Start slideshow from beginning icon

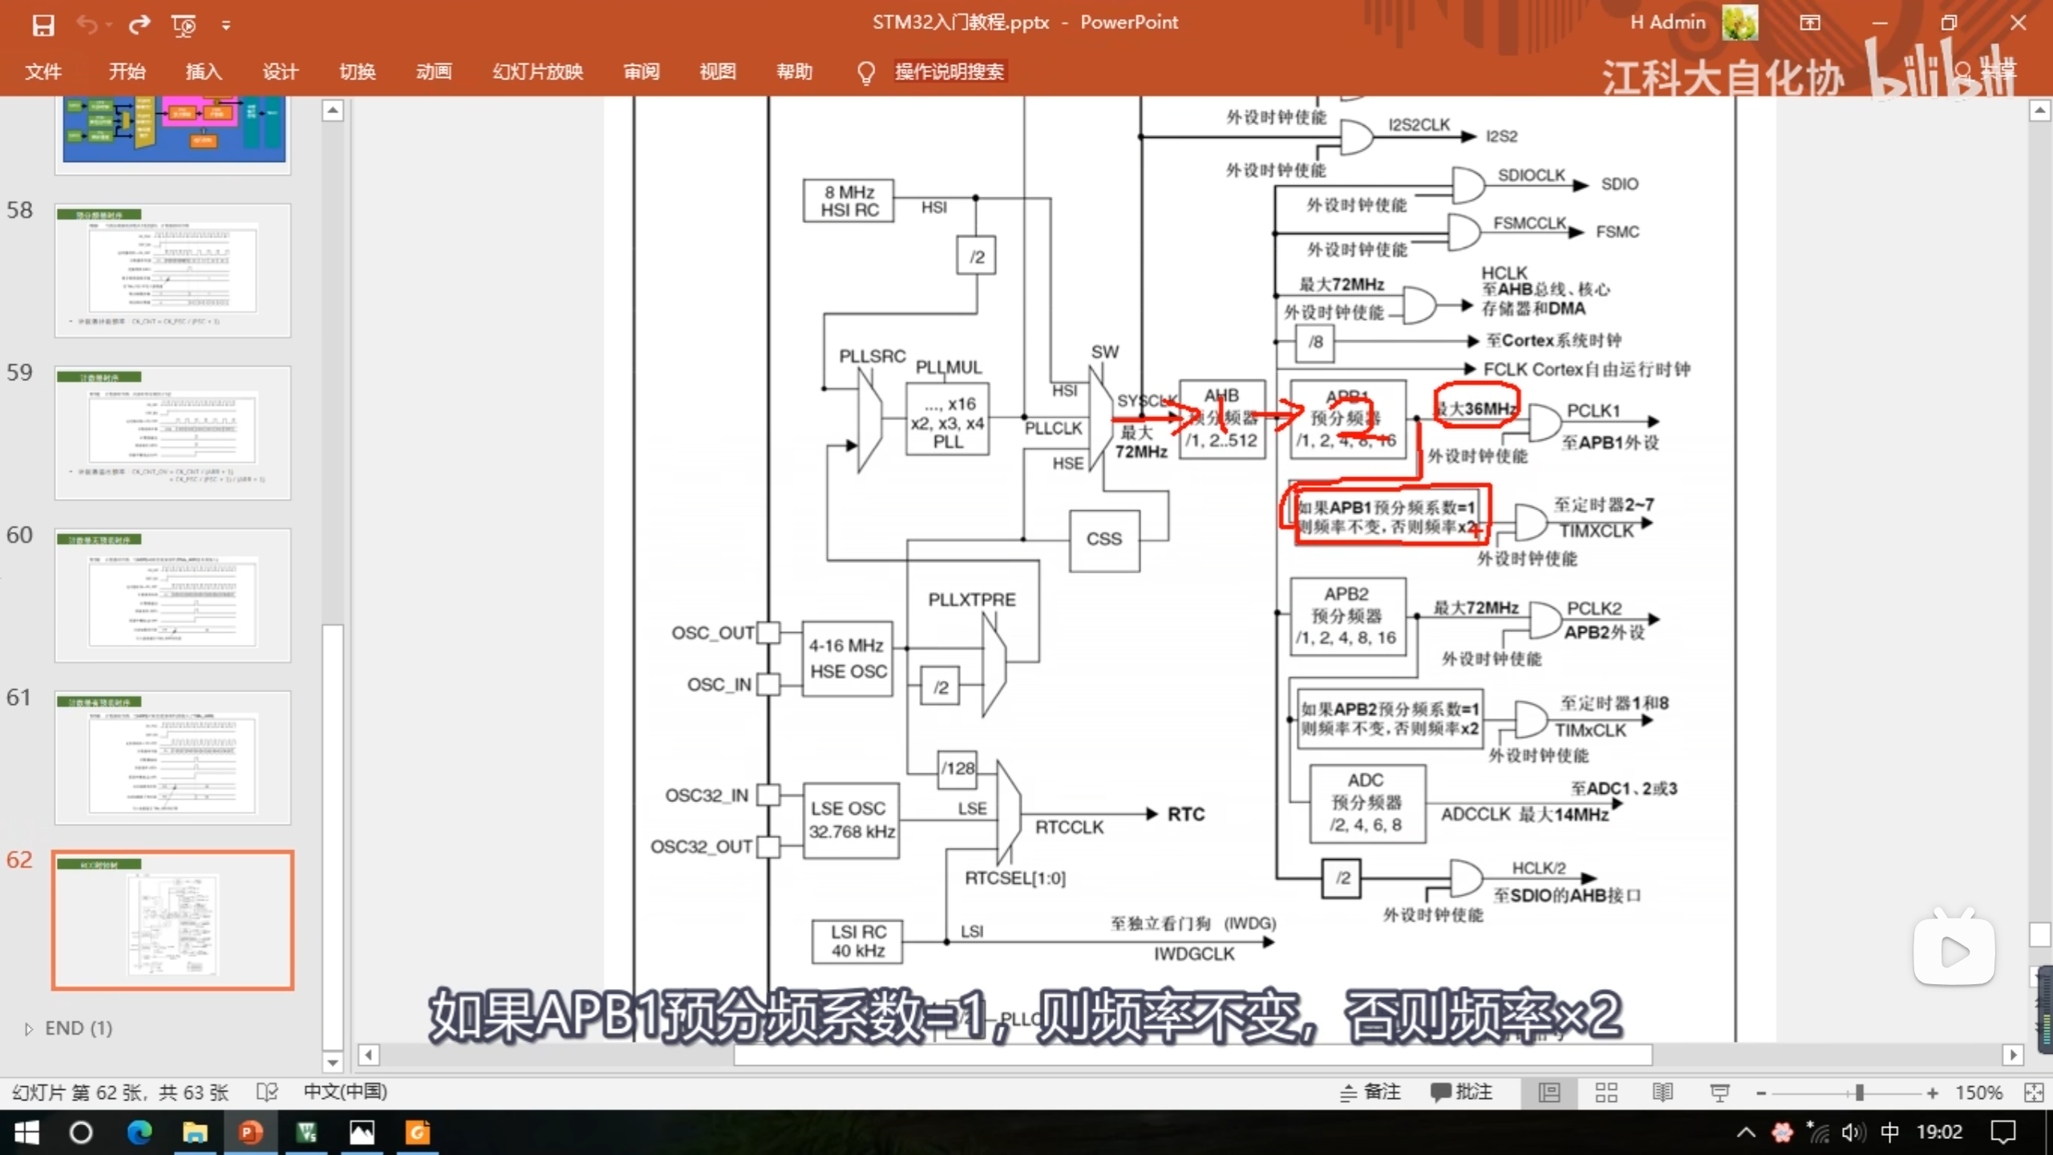pyautogui.click(x=184, y=25)
